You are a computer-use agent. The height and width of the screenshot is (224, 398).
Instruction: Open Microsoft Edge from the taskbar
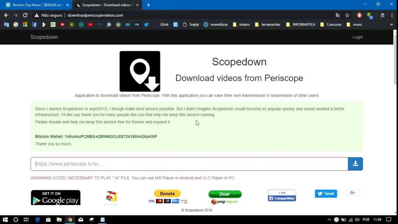(x=37, y=219)
